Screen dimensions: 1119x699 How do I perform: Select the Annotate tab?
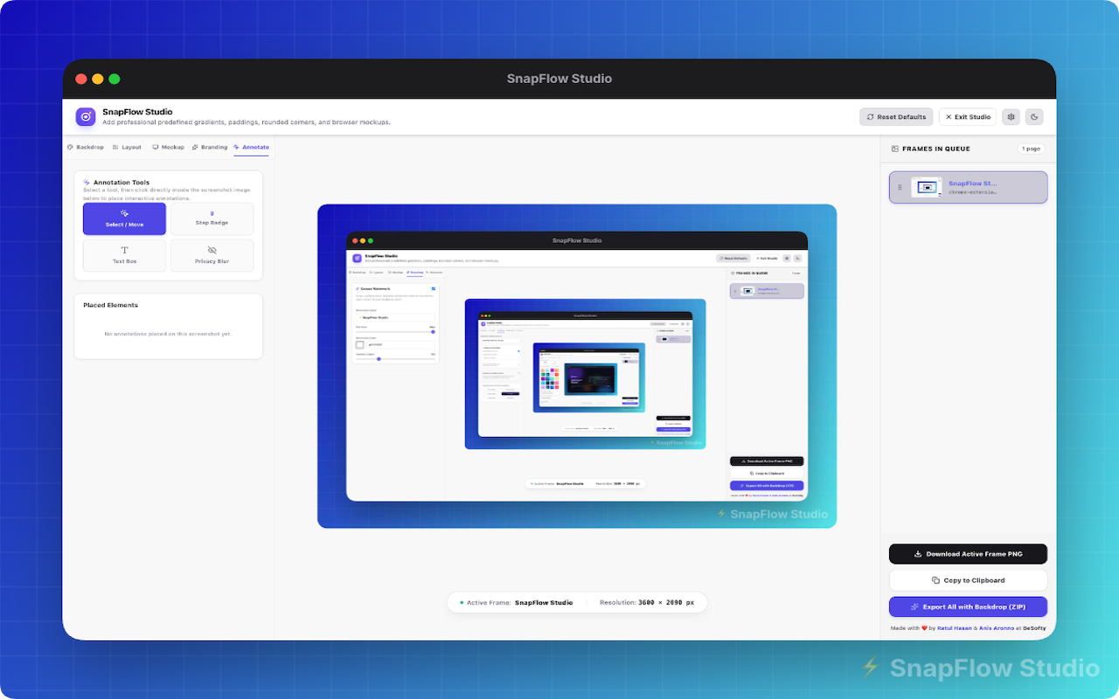point(251,148)
